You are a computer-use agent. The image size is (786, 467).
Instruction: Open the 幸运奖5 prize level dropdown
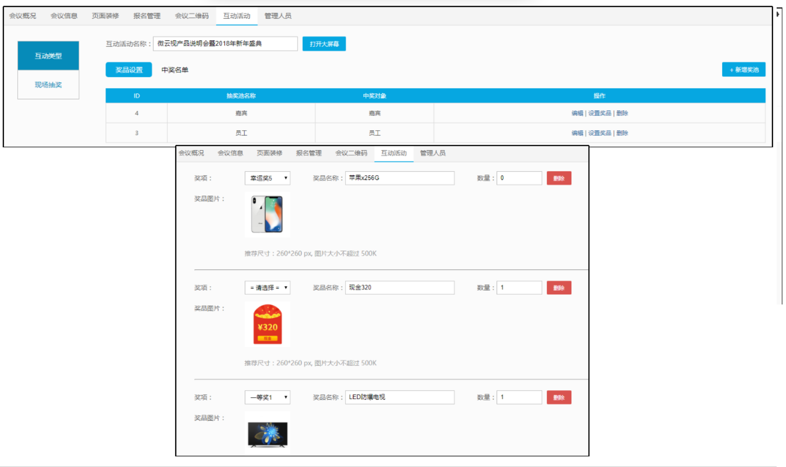coord(267,178)
